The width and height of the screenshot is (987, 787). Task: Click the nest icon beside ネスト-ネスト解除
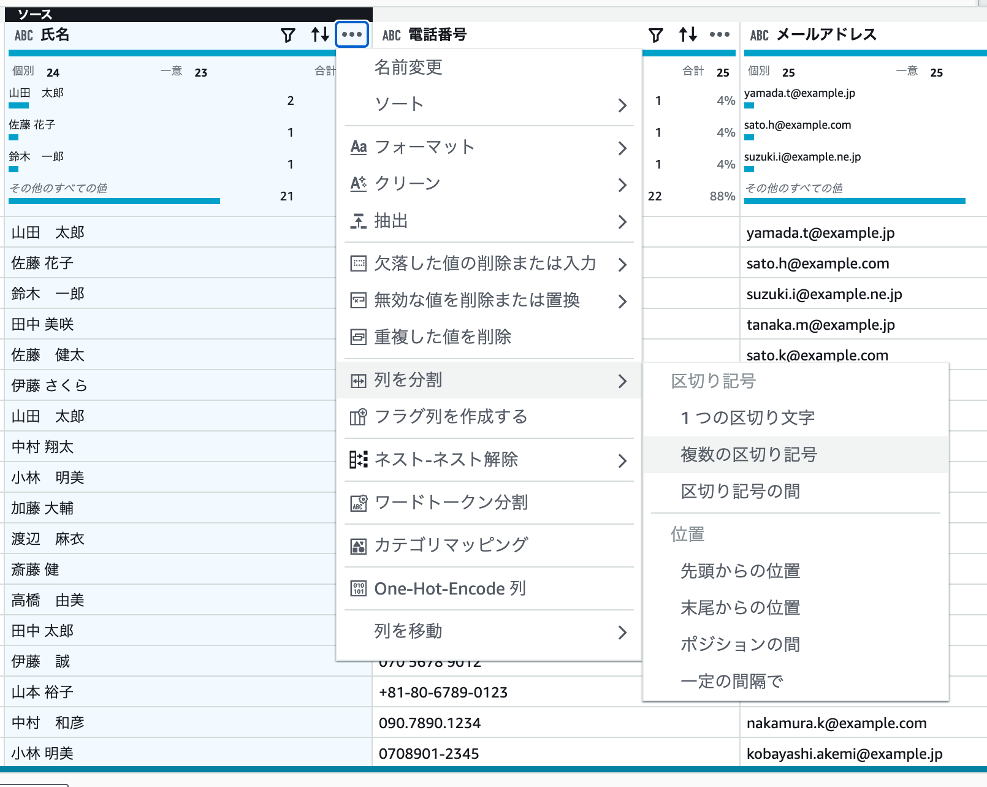(x=358, y=460)
